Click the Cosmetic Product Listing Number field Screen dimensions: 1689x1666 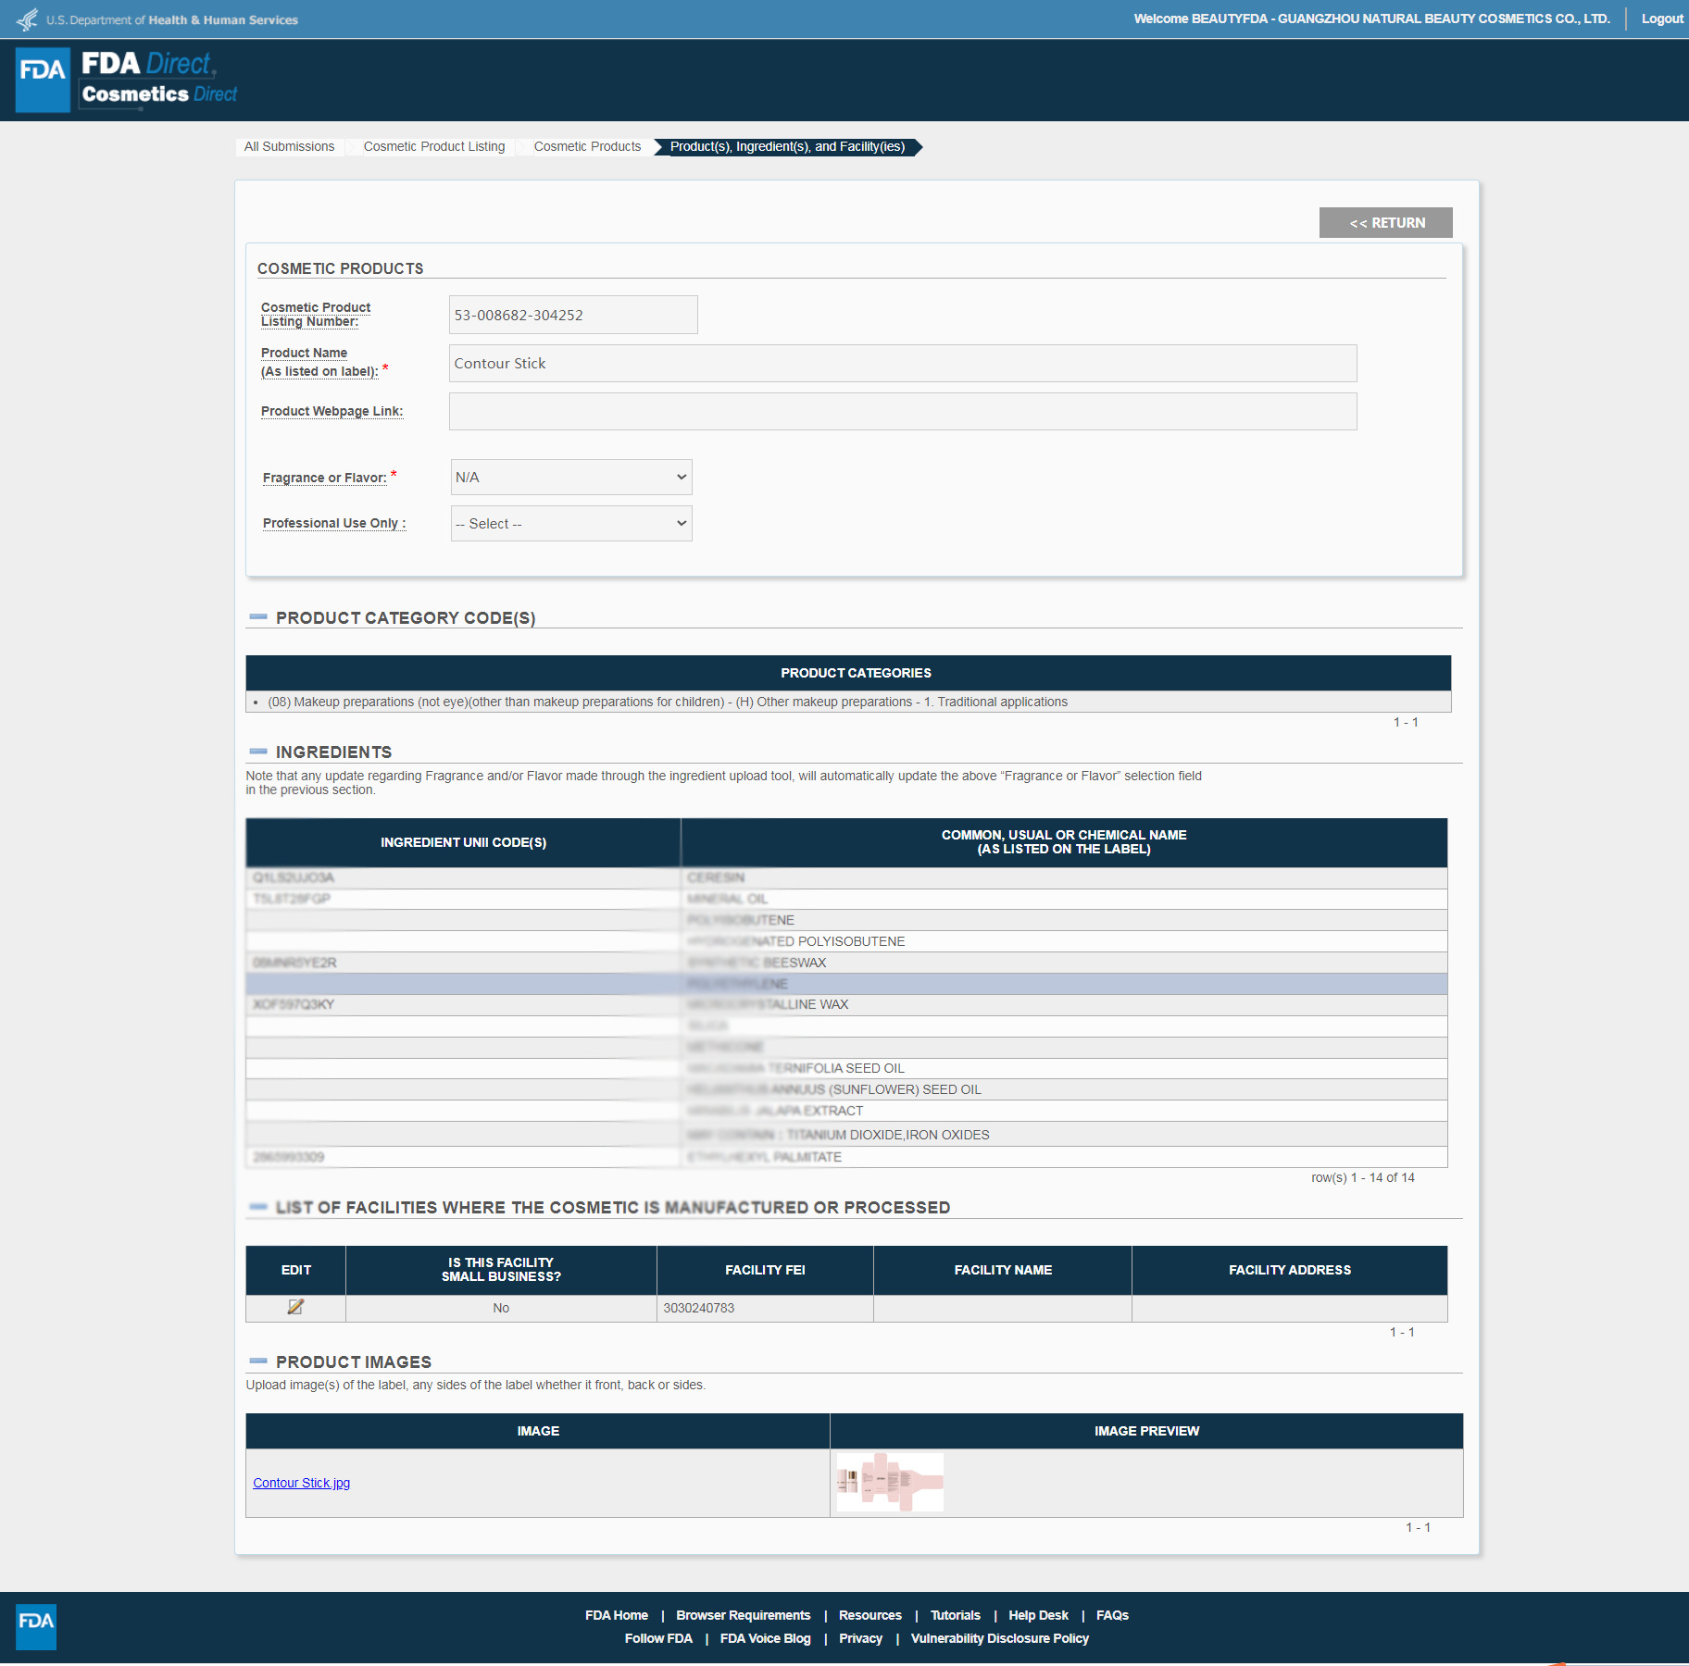(x=573, y=315)
